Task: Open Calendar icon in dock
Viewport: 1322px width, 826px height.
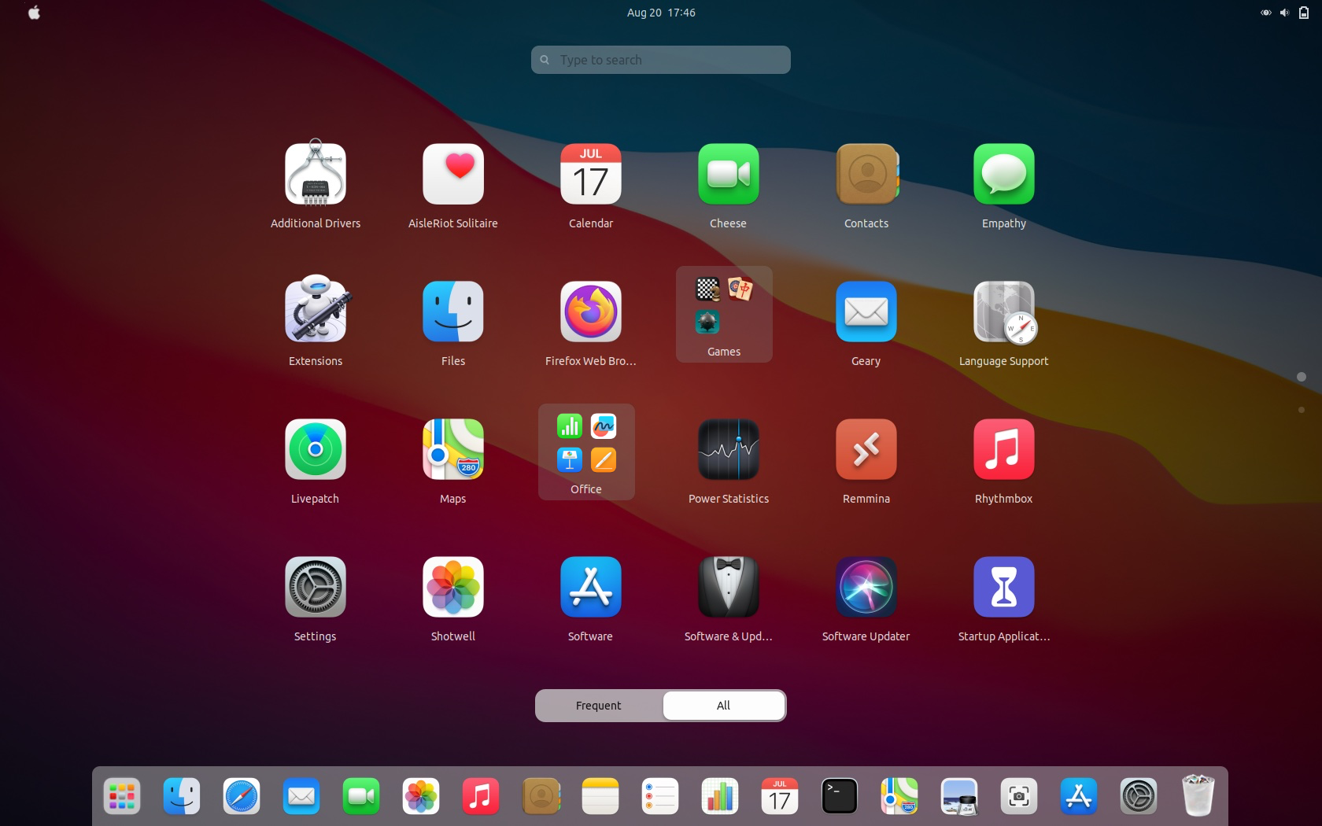Action: pyautogui.click(x=780, y=797)
